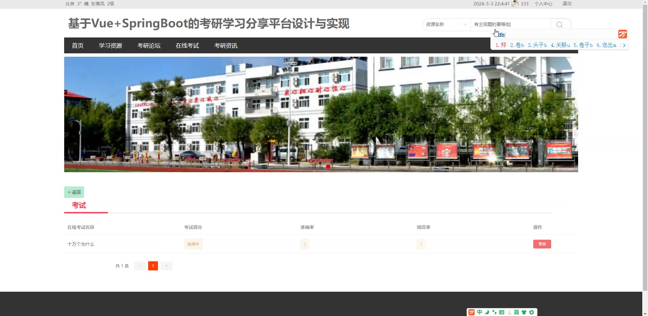Select IME candidate 3.头子b
Image resolution: width=648 pixels, height=316 pixels.
point(537,45)
